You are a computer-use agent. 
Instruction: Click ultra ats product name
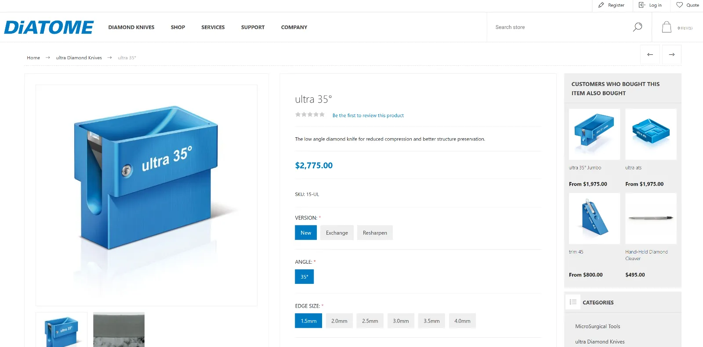tap(633, 168)
